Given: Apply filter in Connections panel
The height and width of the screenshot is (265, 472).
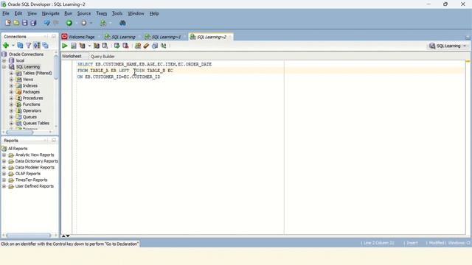Looking at the screenshot, I should (28, 46).
